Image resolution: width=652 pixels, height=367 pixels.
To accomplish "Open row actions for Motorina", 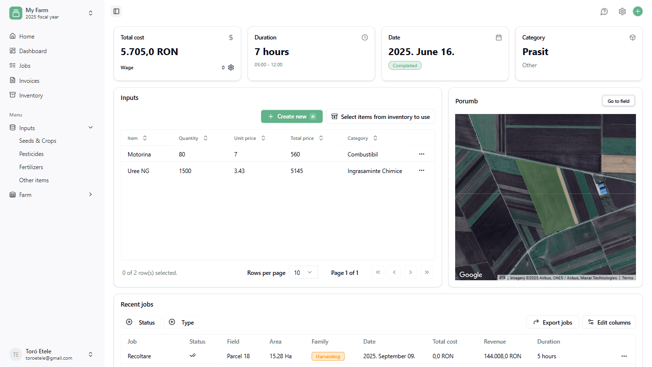I will pyautogui.click(x=422, y=154).
